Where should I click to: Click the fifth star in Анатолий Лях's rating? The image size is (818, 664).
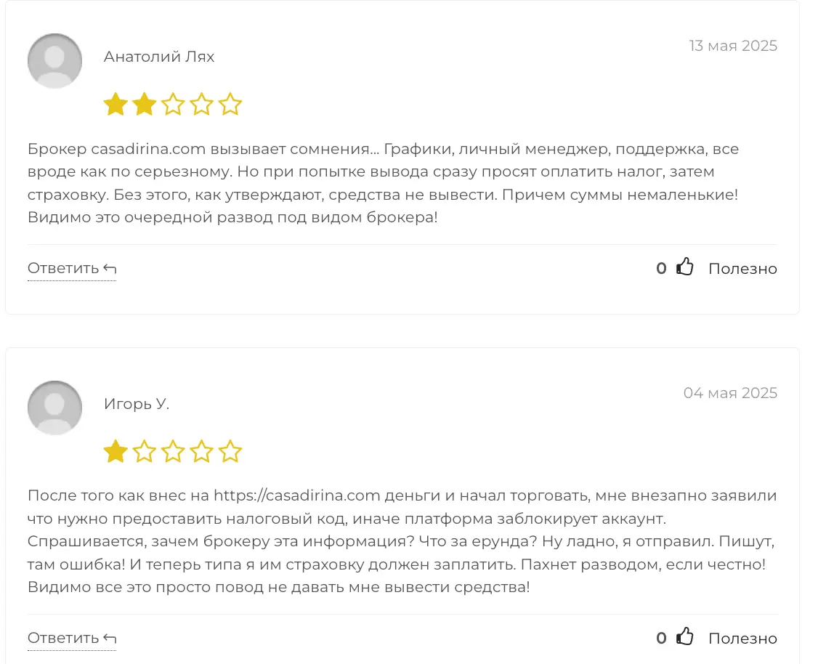230,105
